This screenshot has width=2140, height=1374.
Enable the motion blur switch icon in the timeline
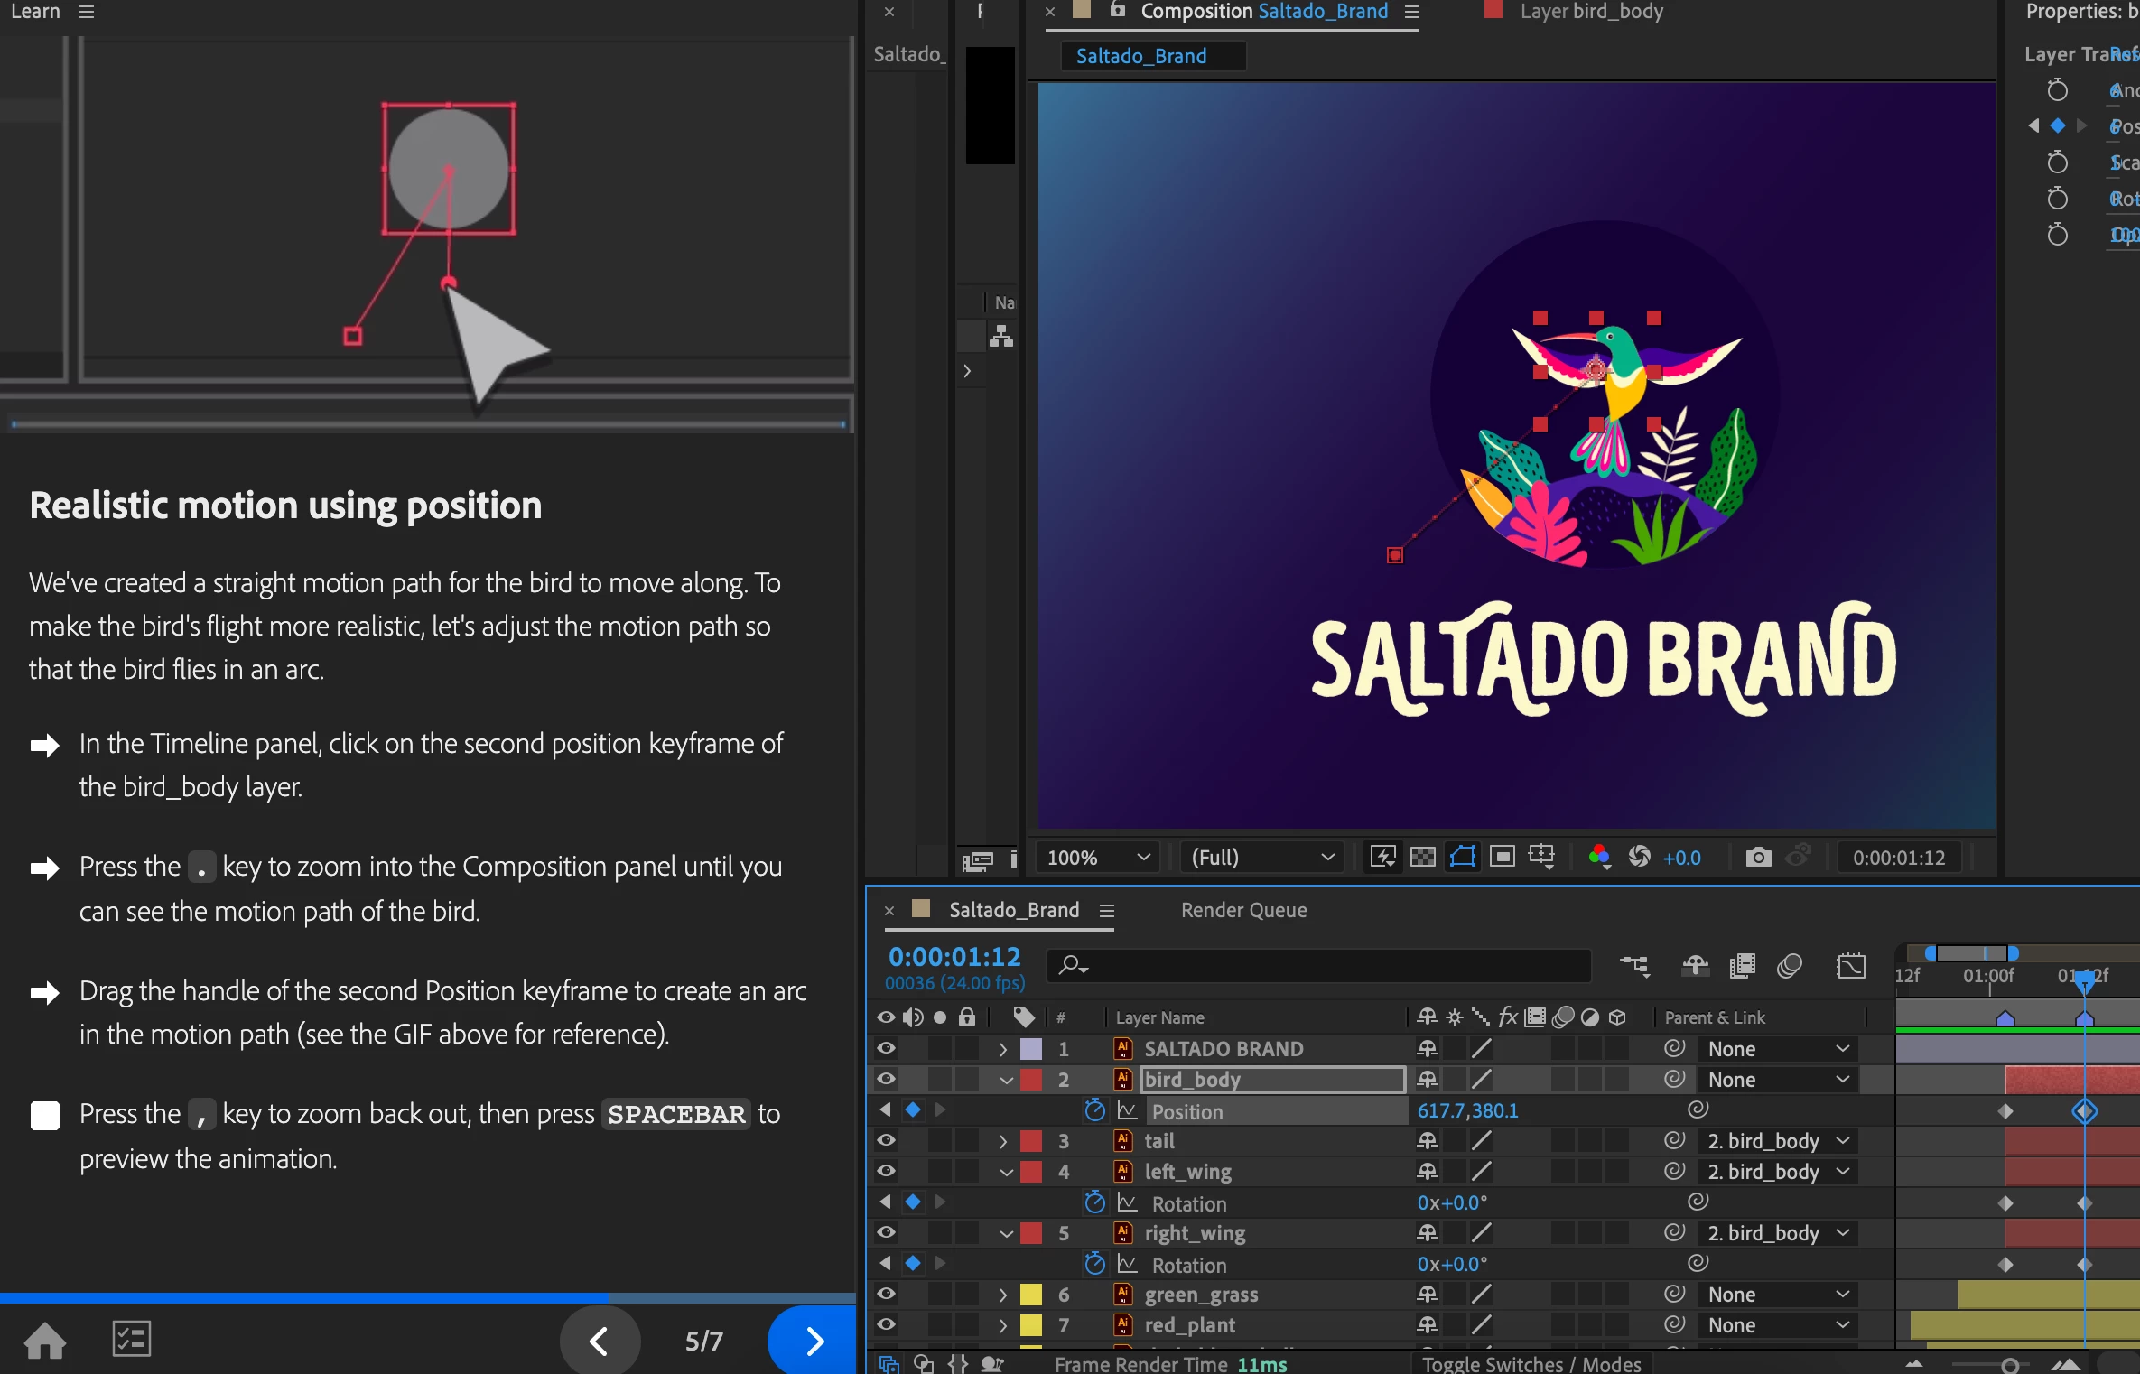[1789, 966]
